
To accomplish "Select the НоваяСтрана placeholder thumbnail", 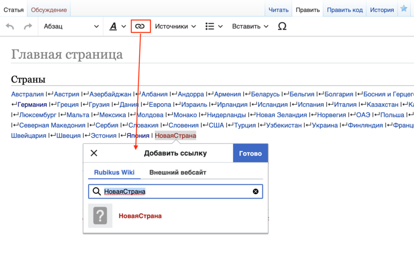I will [100, 216].
